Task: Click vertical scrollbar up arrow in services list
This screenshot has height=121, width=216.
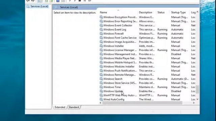Action: 197,12
